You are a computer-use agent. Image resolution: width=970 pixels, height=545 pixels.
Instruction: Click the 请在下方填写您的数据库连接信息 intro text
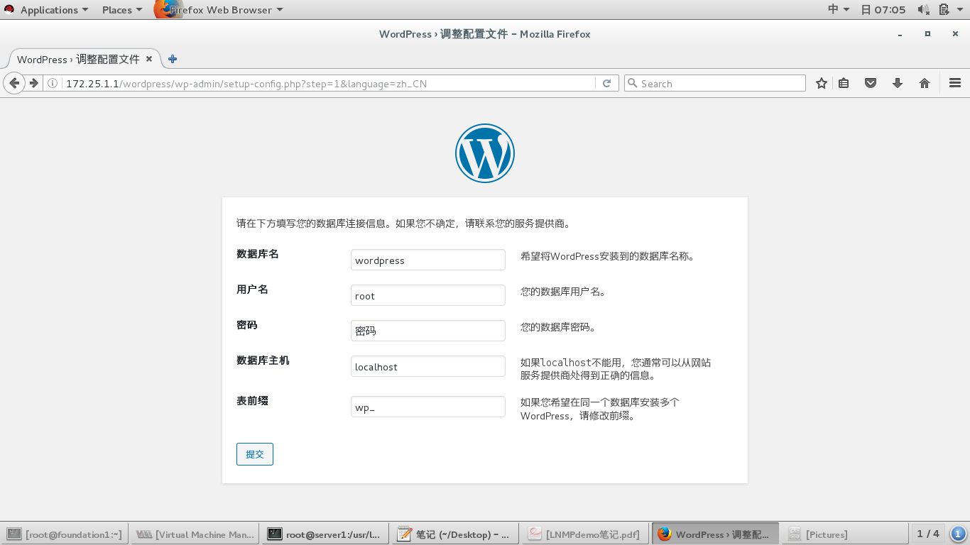pos(403,224)
